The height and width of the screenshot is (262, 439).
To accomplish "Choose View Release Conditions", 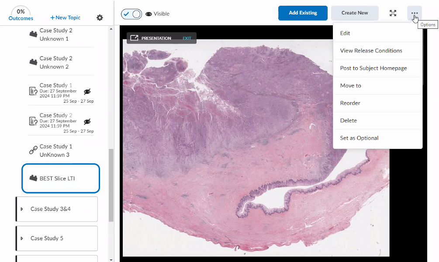I will point(377,51).
